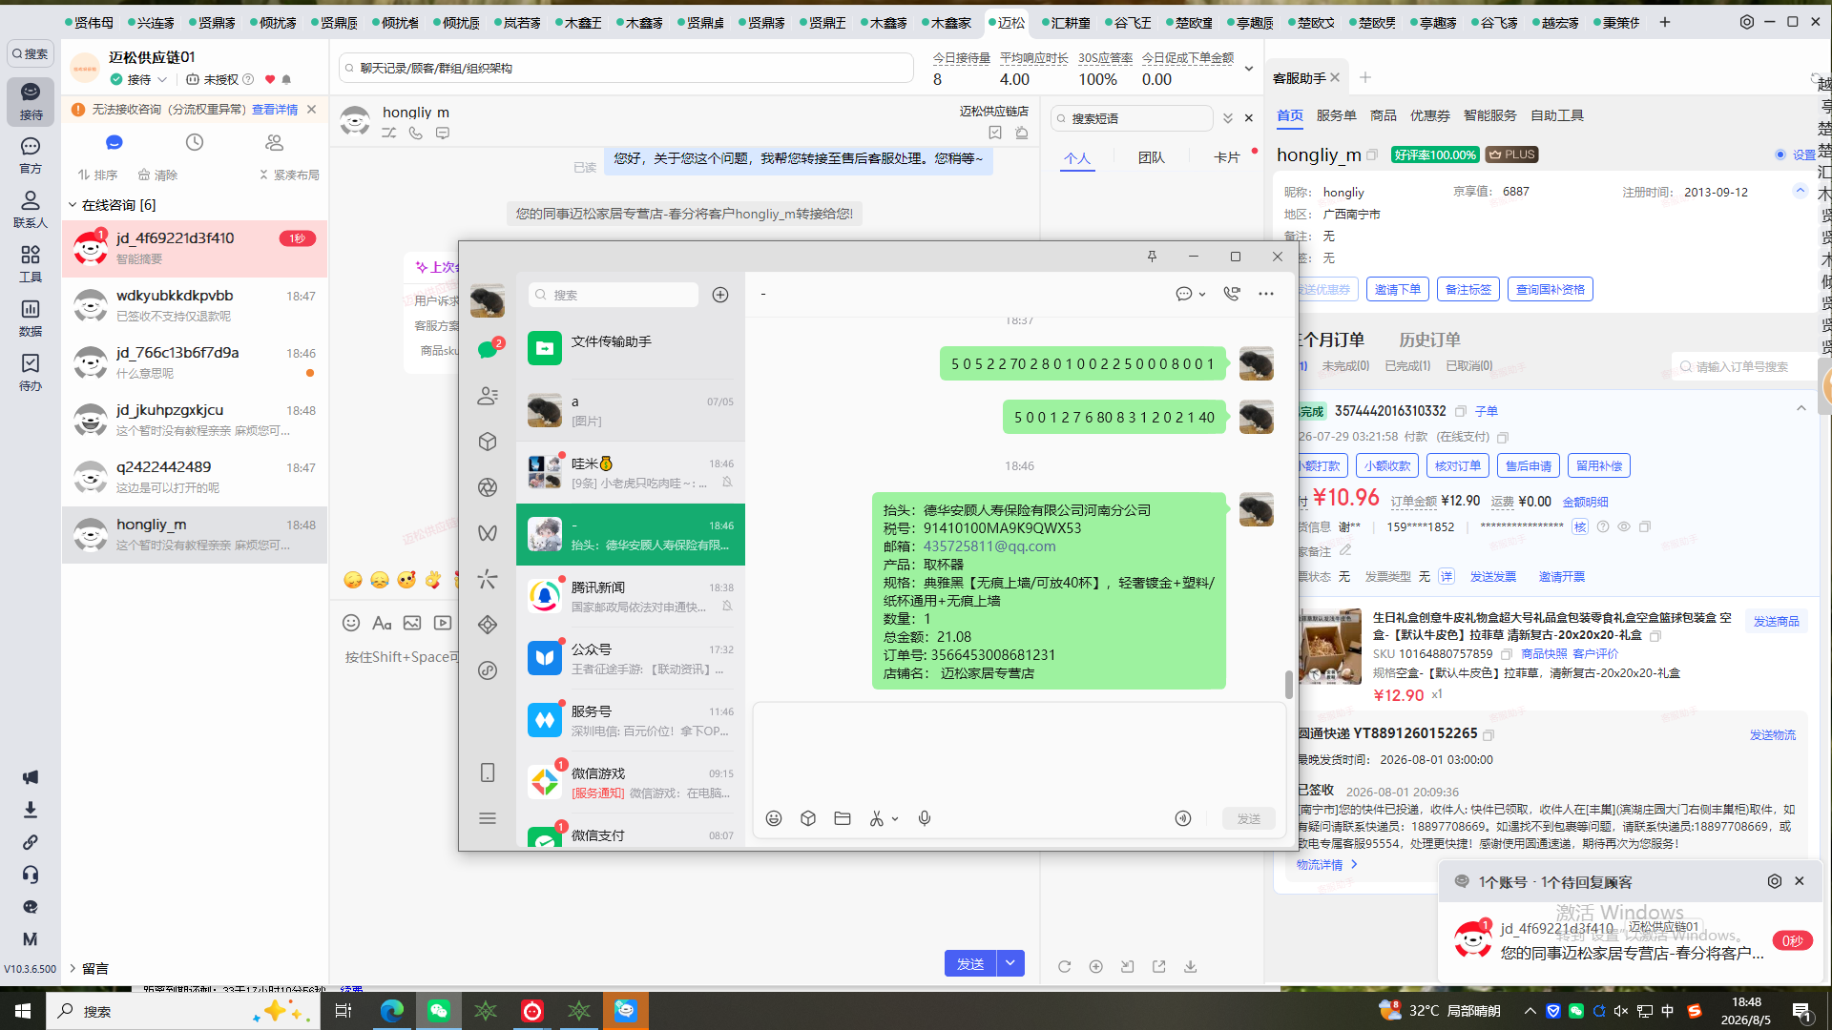This screenshot has height=1030, width=1832.
Task: Open the send button dropdown arrow
Action: [1010, 963]
